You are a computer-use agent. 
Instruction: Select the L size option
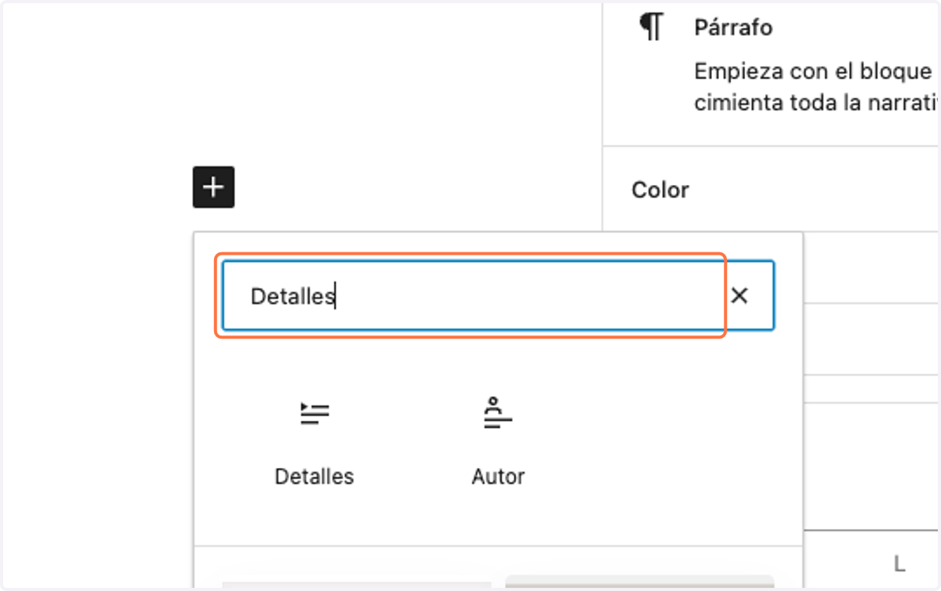(899, 563)
